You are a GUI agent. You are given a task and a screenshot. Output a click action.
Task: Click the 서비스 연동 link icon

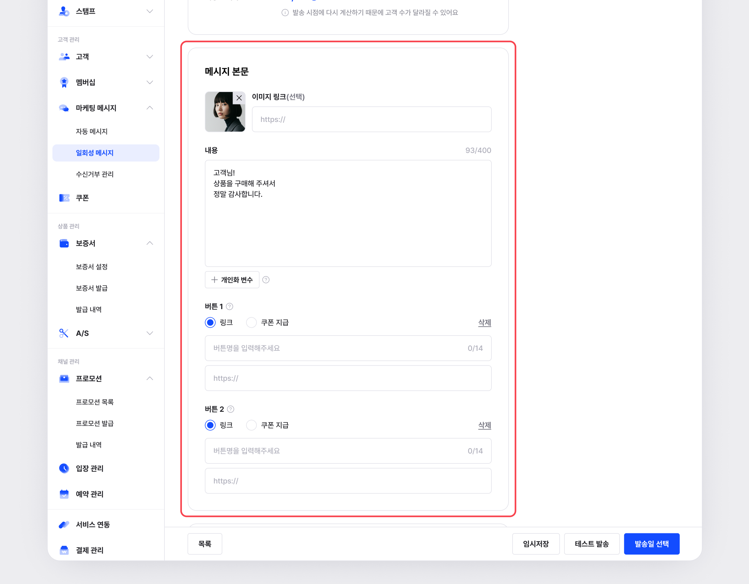point(64,525)
